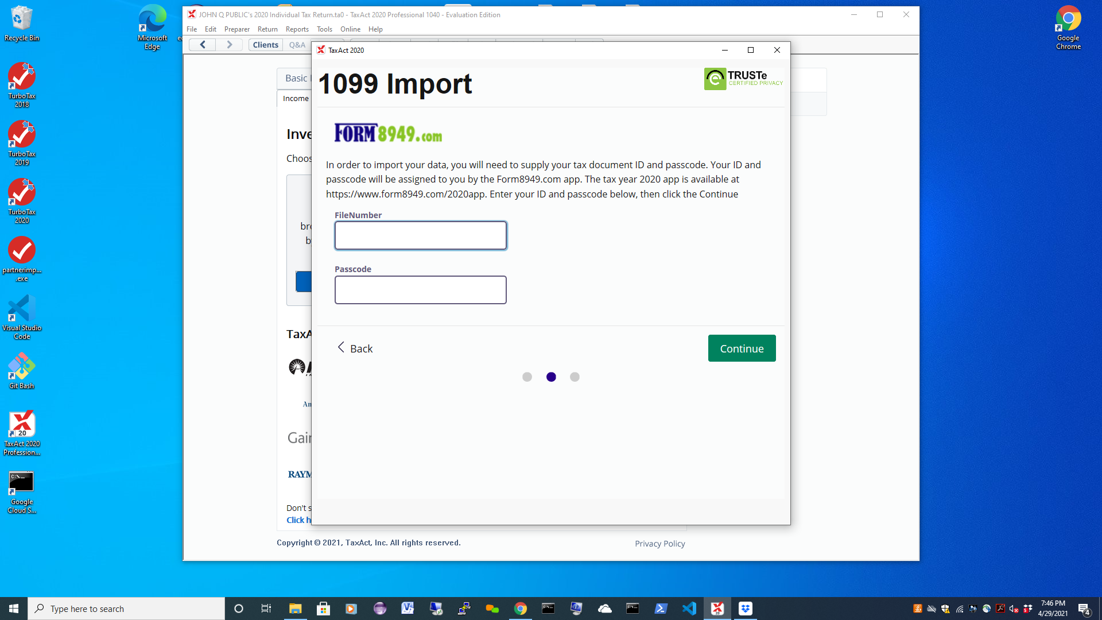
Task: Open the File menu
Action: 192,29
